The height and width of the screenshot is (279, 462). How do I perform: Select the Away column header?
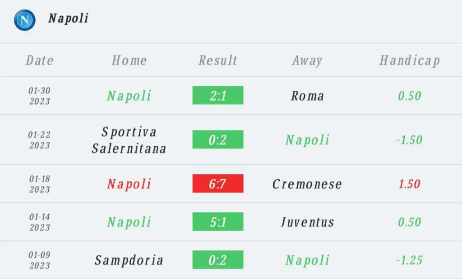tap(307, 61)
